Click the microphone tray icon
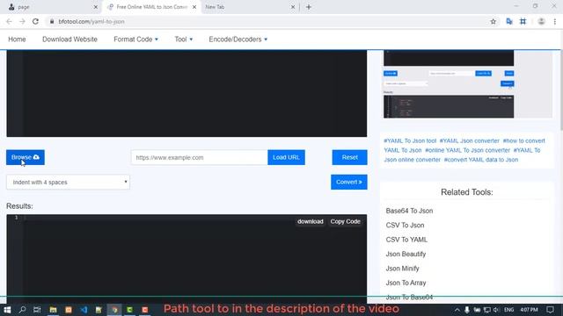Image resolution: width=563 pixels, height=316 pixels. [466, 310]
